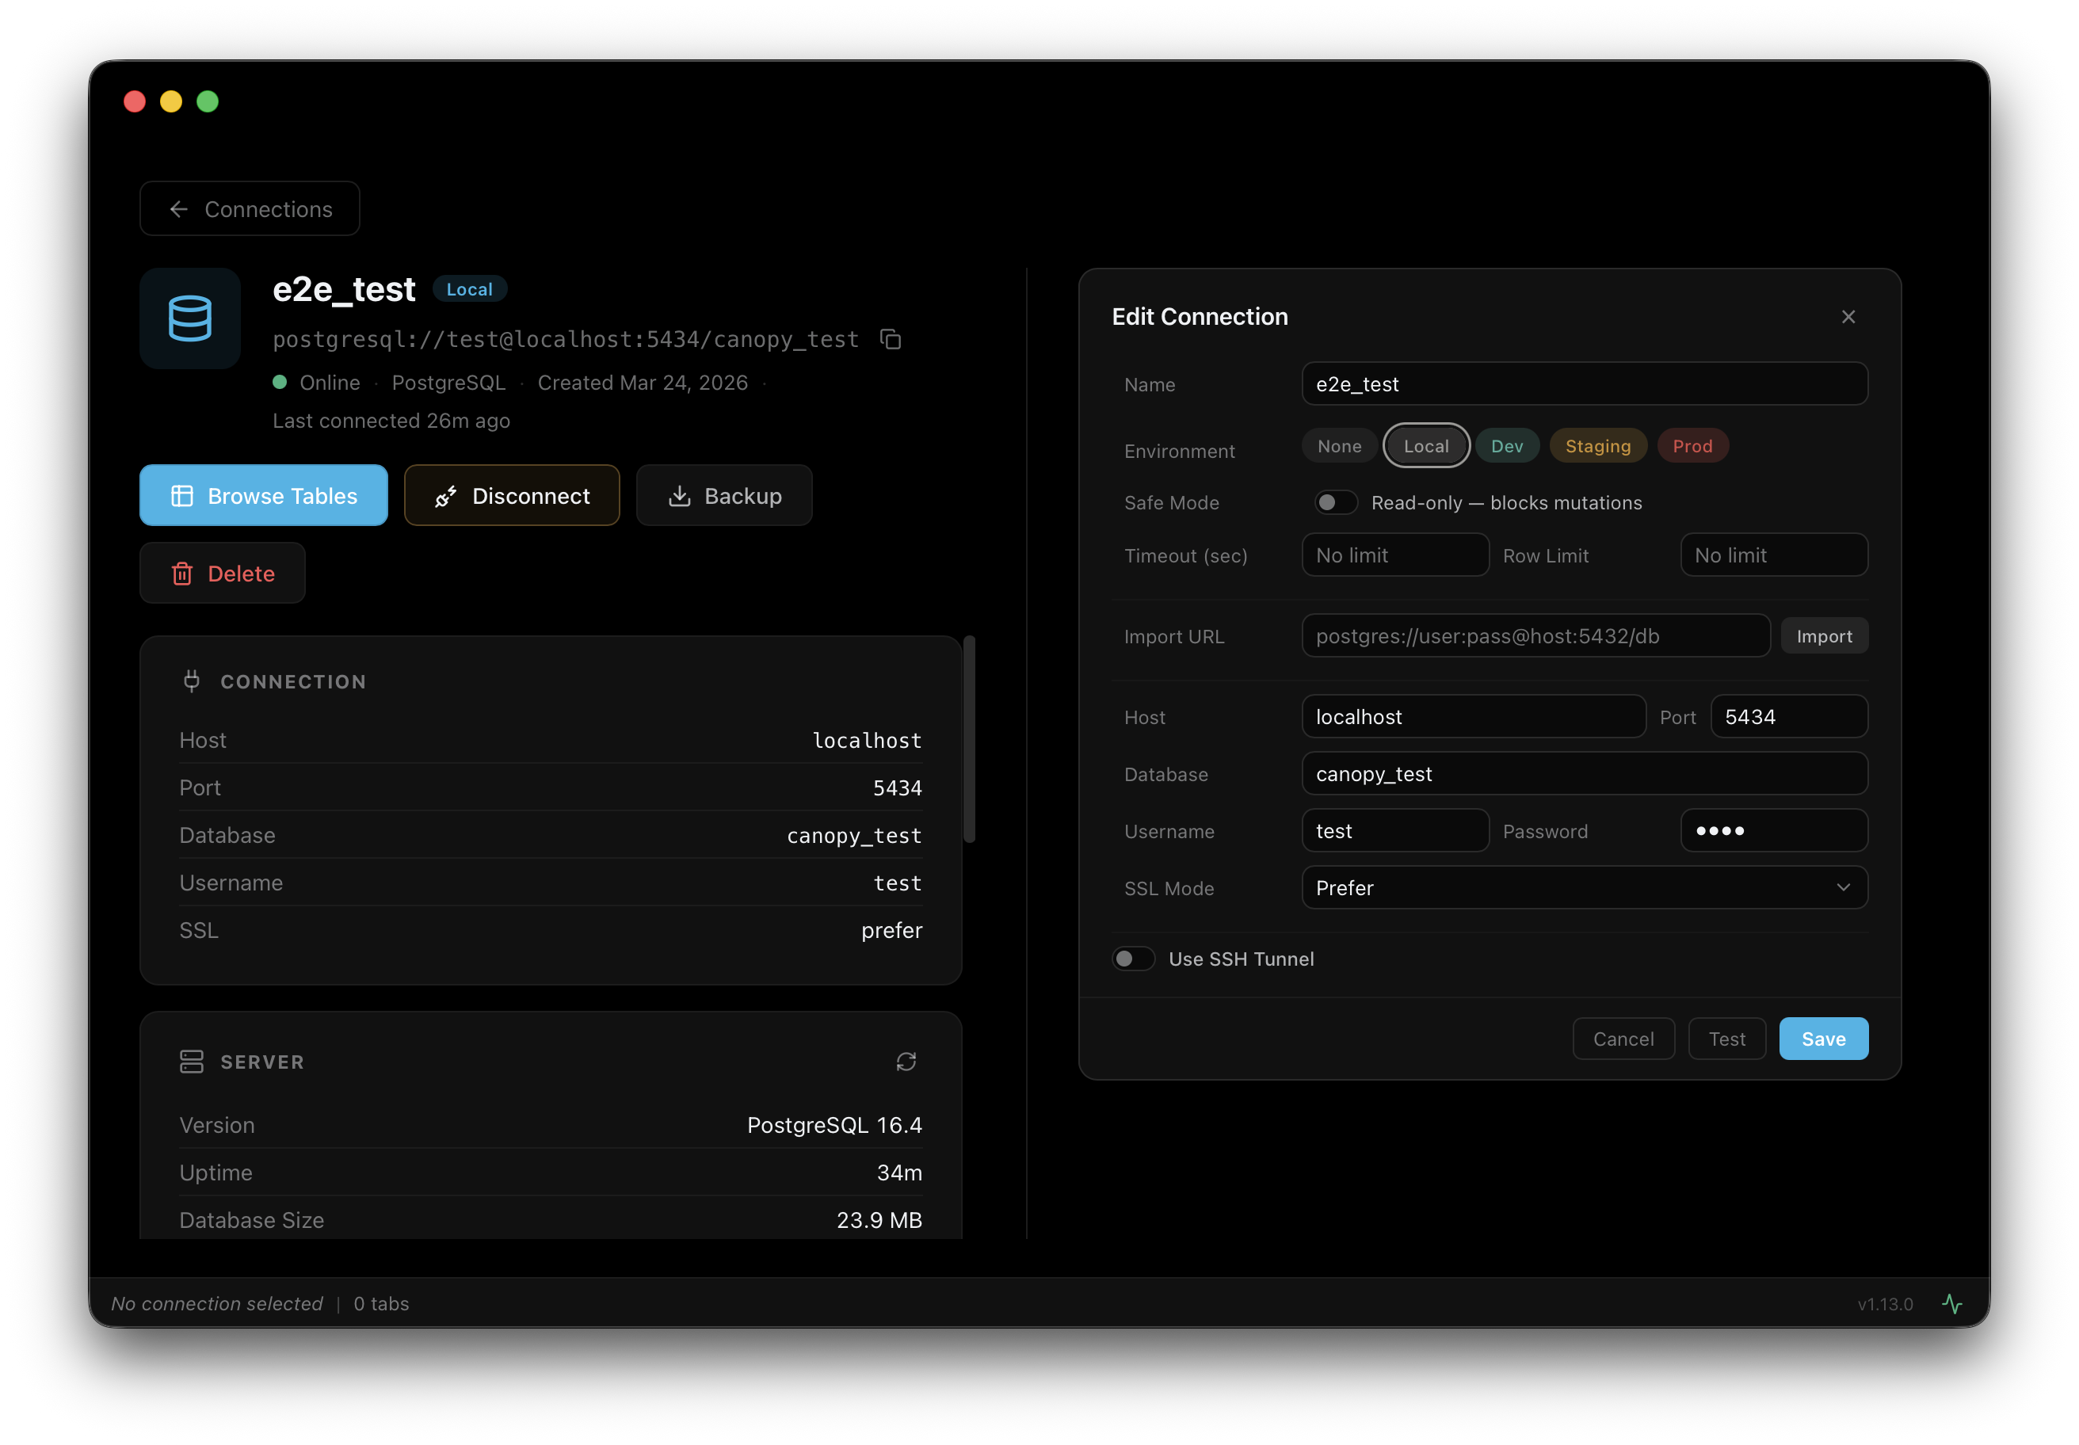
Task: Save the connection changes
Action: click(1823, 1039)
